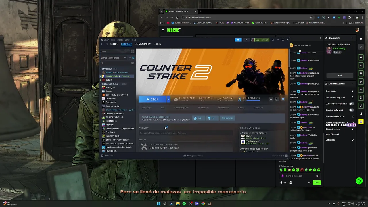Toggle Emotes-only chat switch

(x=352, y=110)
